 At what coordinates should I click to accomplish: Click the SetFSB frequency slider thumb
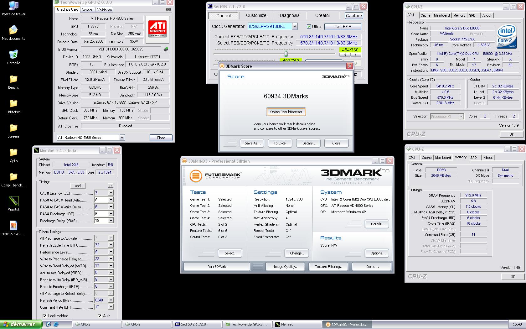(286, 53)
